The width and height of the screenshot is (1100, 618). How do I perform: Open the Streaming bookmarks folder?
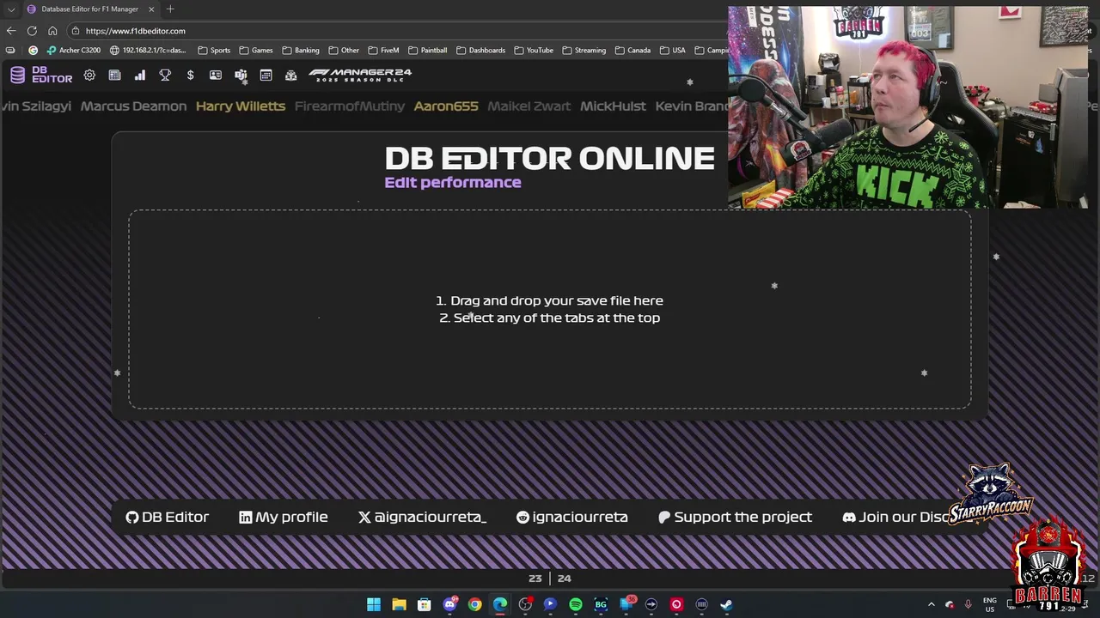[584, 50]
